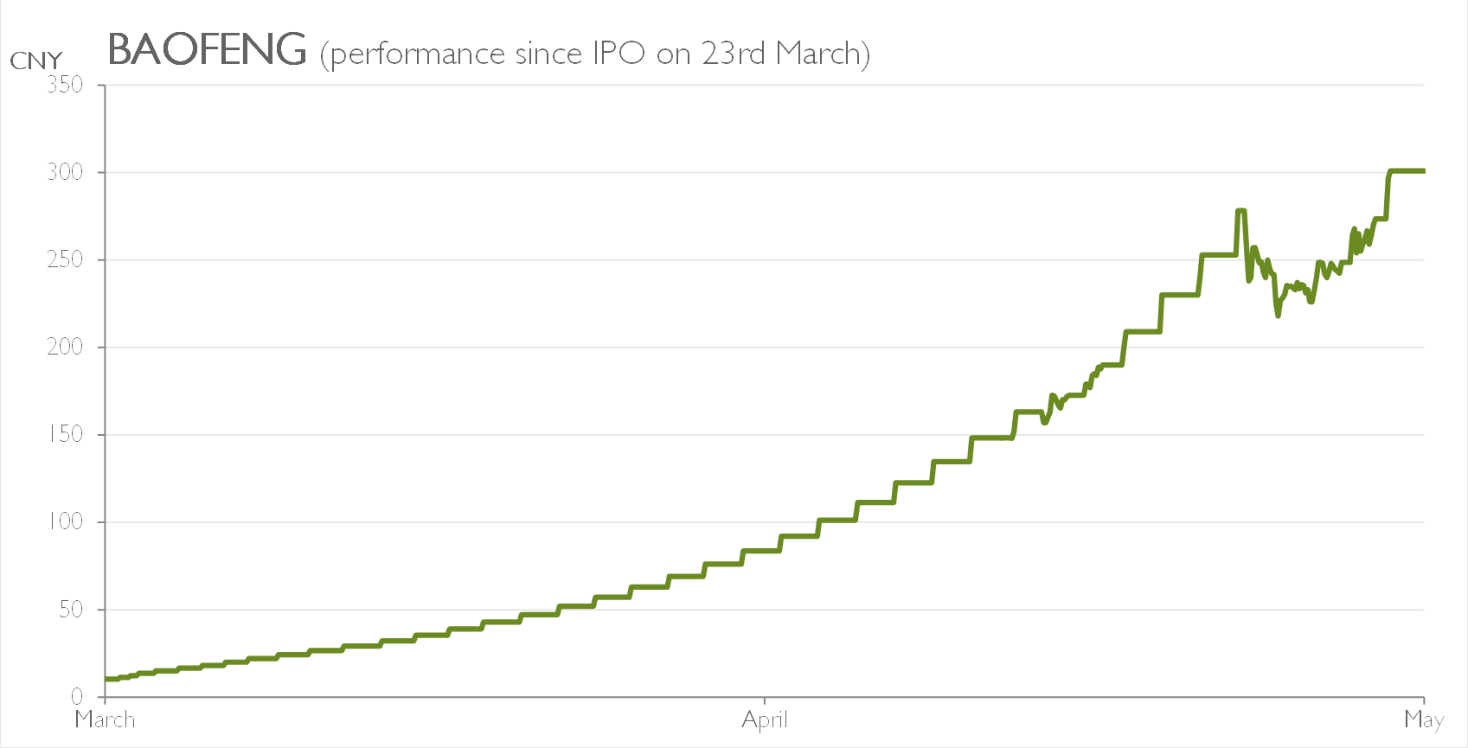The width and height of the screenshot is (1468, 748).
Task: Click the April x-axis label
Action: pos(765,719)
